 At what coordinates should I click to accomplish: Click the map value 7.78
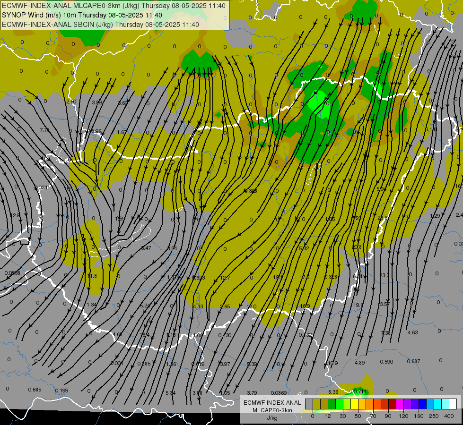pos(45,130)
